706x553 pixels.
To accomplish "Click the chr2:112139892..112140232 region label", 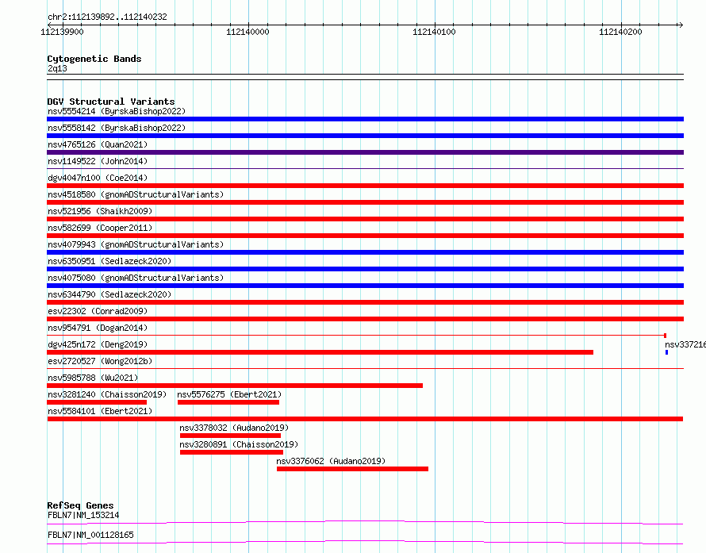I will [107, 17].
